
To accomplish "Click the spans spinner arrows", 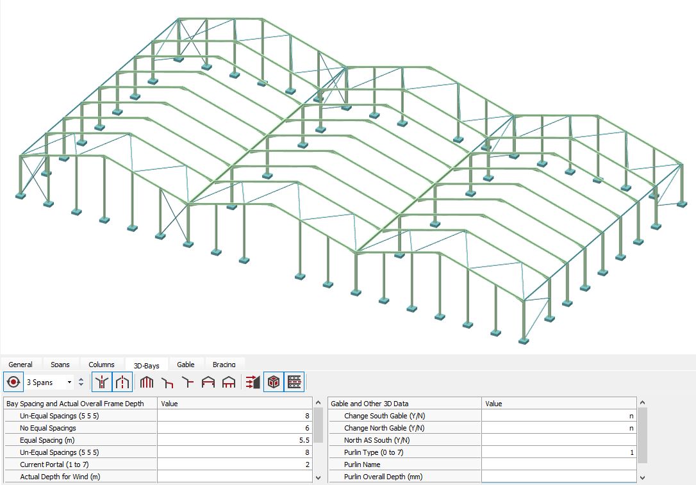I will pyautogui.click(x=81, y=382).
